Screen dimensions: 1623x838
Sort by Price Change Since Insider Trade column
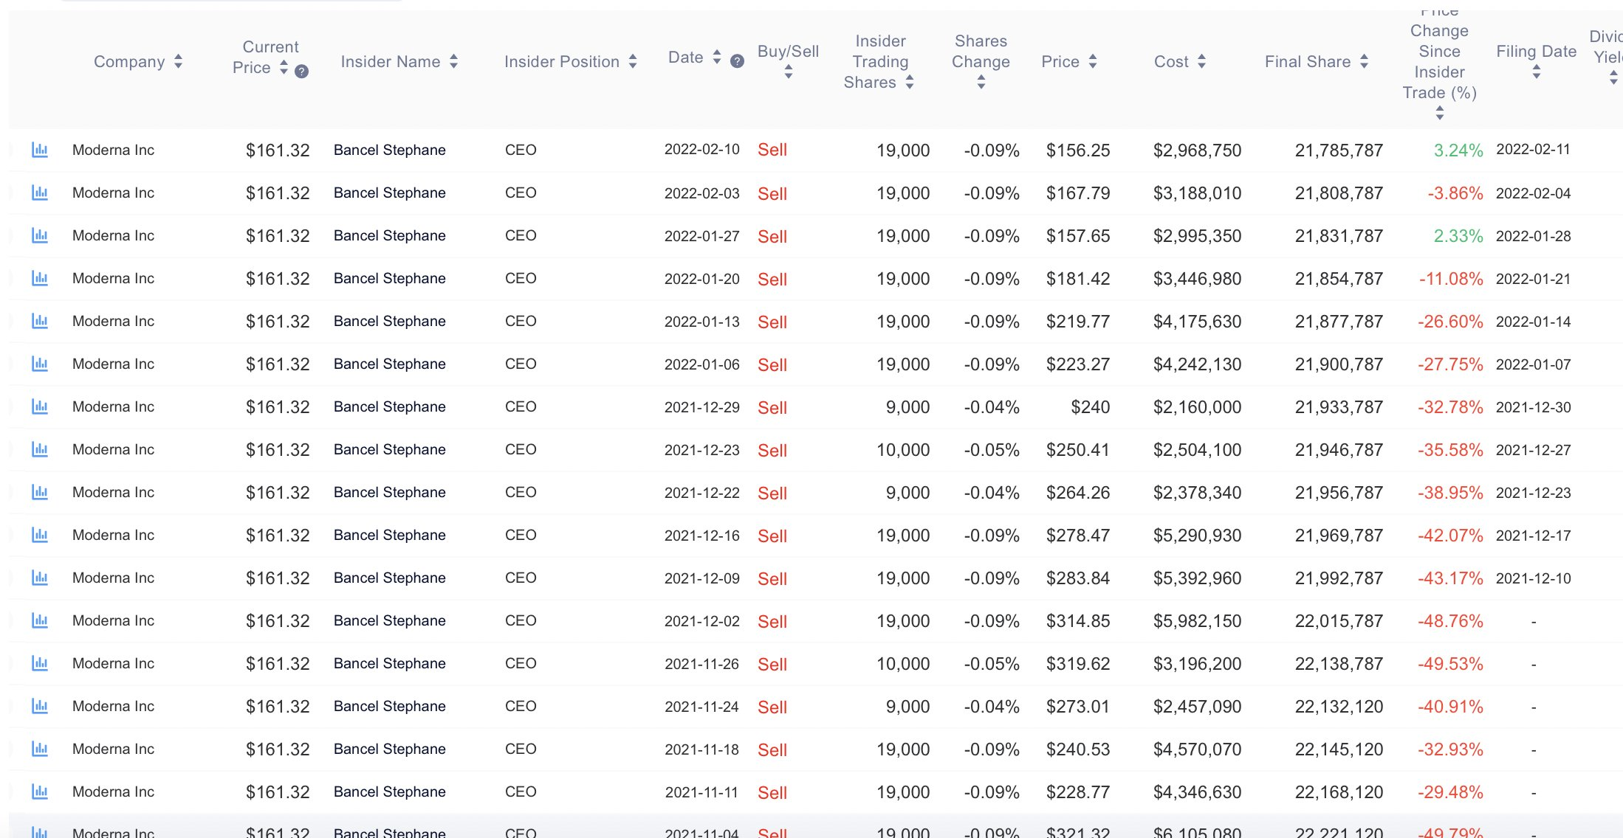click(1440, 113)
